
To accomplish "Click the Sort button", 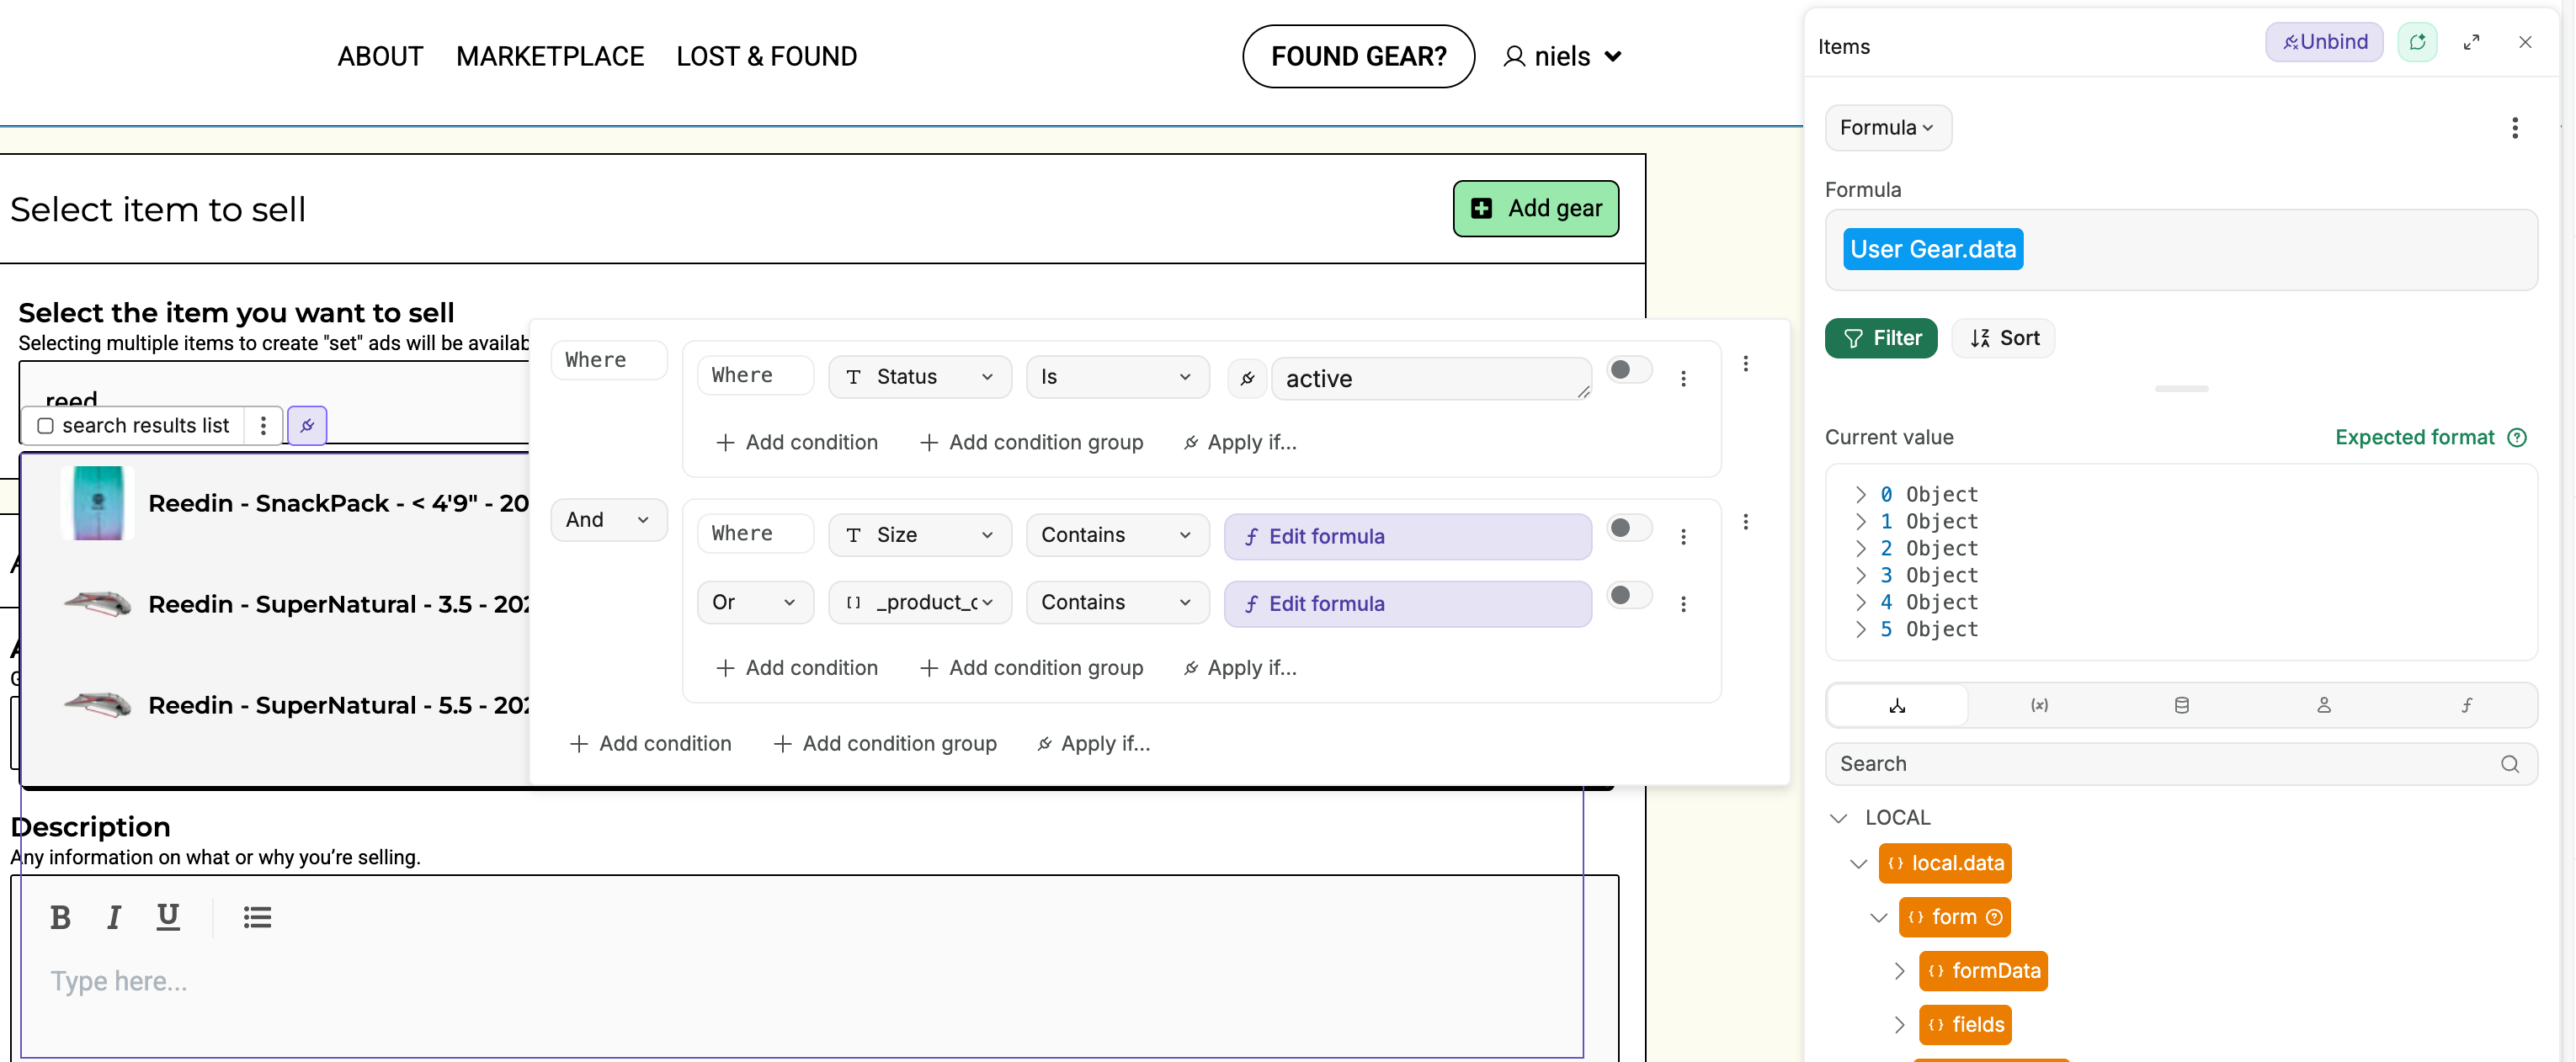I will pyautogui.click(x=2004, y=338).
